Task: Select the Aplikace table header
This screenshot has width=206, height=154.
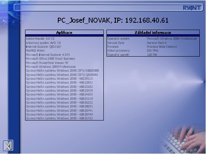Action: click(x=64, y=32)
